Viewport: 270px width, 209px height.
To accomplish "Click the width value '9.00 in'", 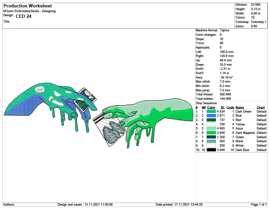I will coord(255,13).
